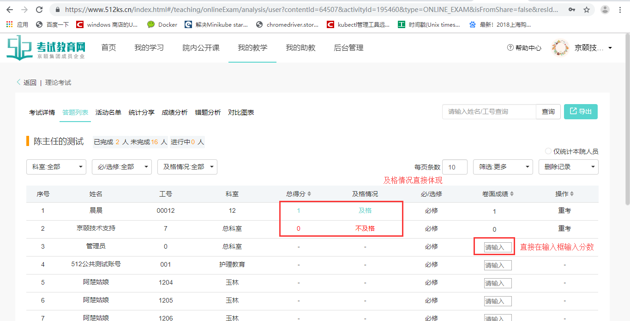Image resolution: width=630 pixels, height=321 pixels.
Task: Go to 首页 in navigation
Action: point(108,47)
